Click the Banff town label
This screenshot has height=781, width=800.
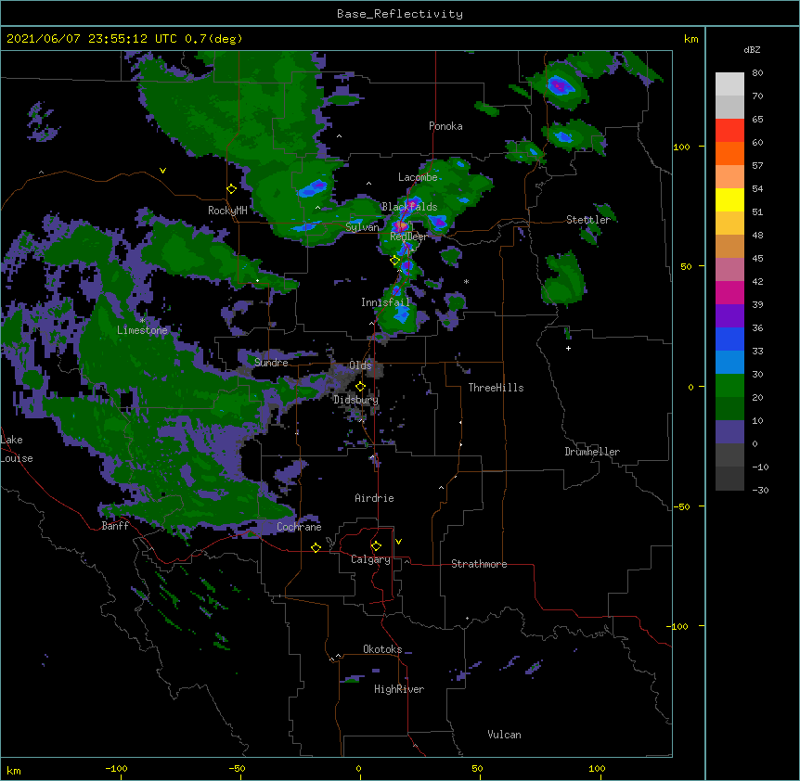(115, 526)
